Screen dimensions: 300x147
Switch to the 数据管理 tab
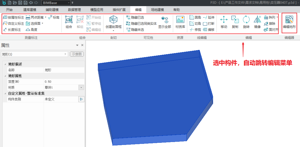pyautogui.click(x=74, y=10)
